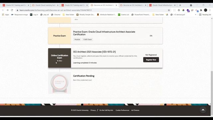213x120 pixels.
Task: Click the 1 Skill Check tag
Action: pyautogui.click(x=87, y=39)
